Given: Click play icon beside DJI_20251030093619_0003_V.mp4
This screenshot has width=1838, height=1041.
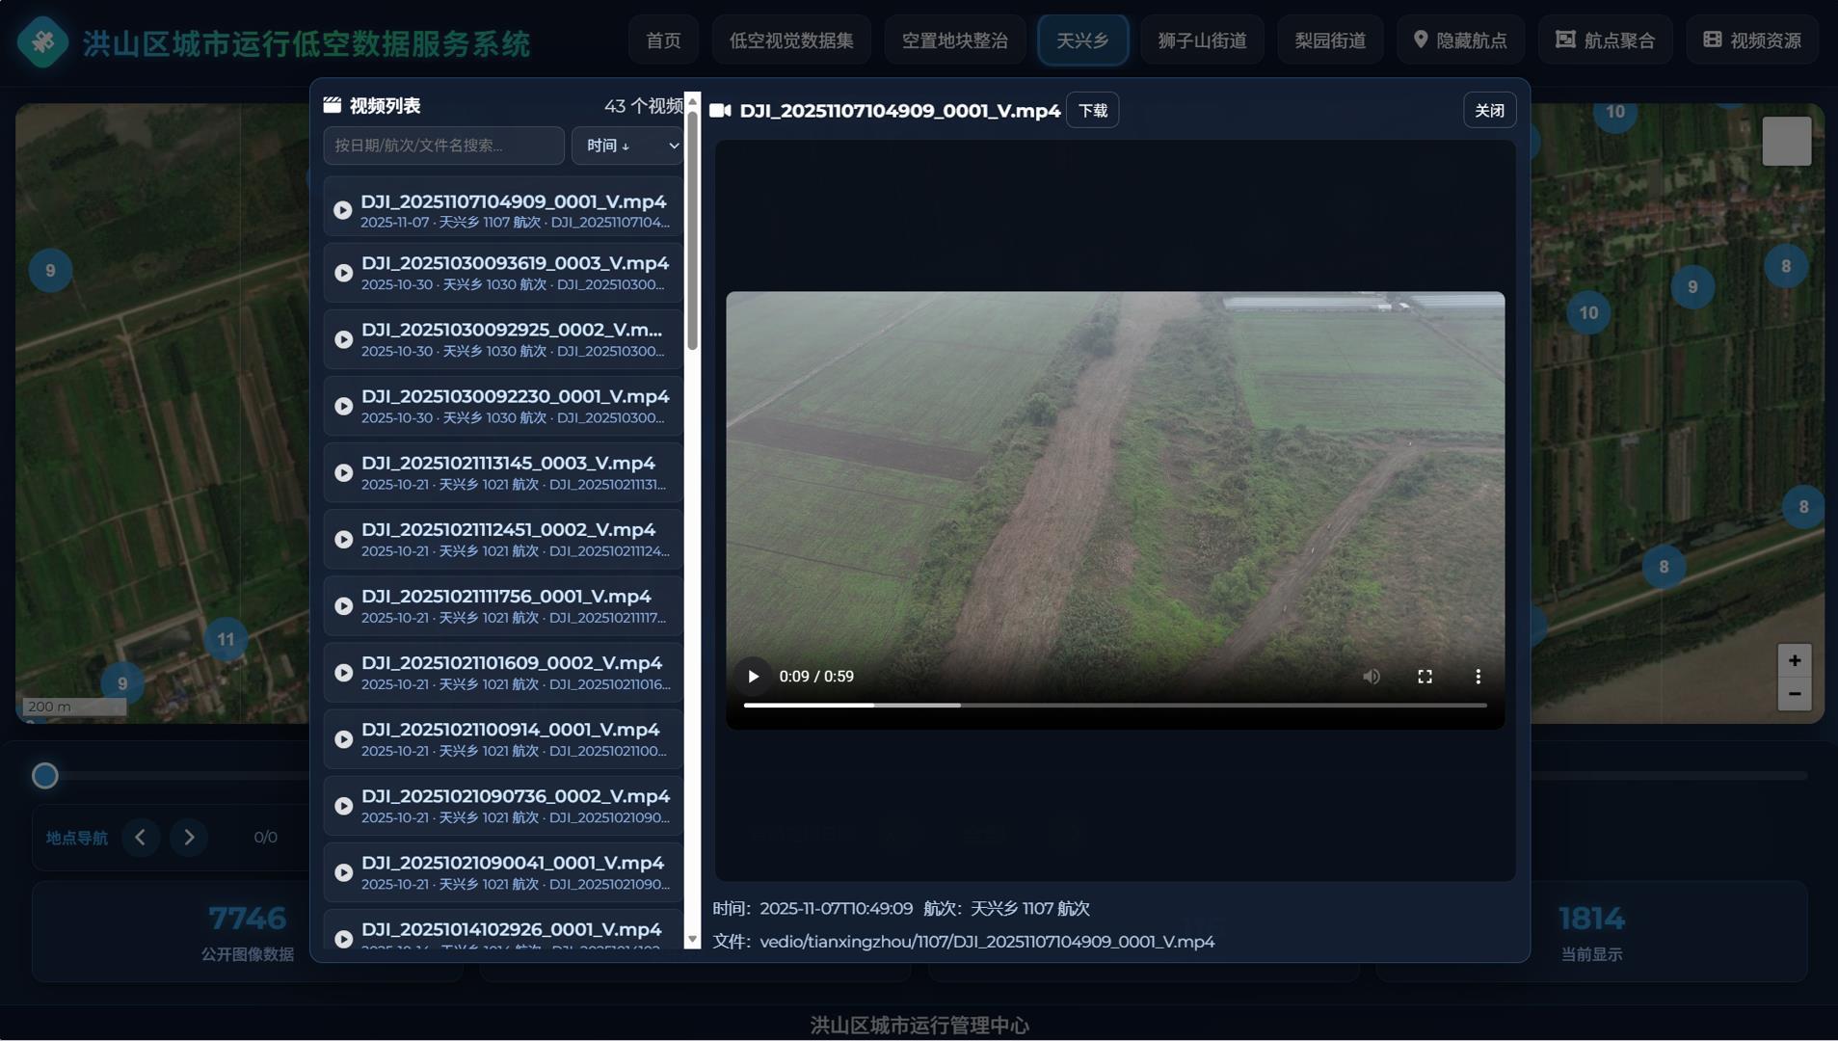Looking at the screenshot, I should pos(343,273).
